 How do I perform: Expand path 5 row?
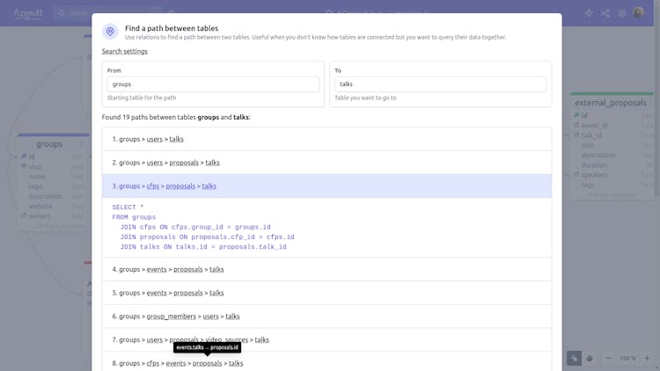click(326, 293)
